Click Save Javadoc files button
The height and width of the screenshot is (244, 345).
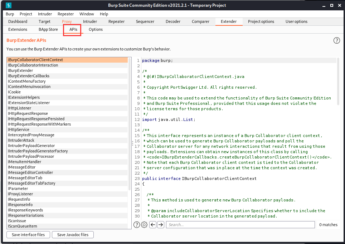click(73, 235)
